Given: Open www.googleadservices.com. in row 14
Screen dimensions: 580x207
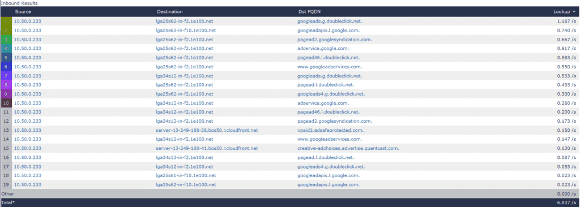Looking at the screenshot, I should click(330, 139).
